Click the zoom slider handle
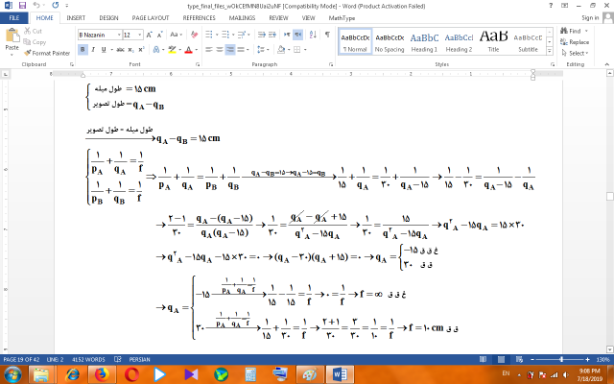This screenshot has height=384, width=614. click(561, 359)
